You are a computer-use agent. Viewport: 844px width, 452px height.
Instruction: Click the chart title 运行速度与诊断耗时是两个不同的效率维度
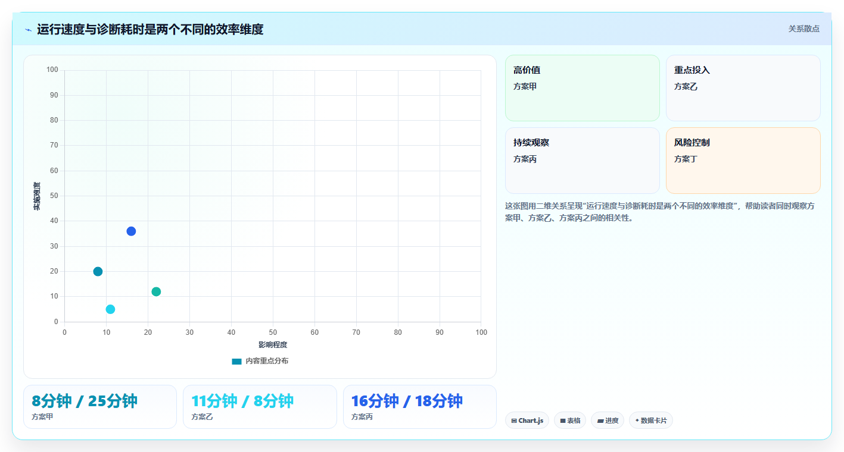pyautogui.click(x=150, y=29)
